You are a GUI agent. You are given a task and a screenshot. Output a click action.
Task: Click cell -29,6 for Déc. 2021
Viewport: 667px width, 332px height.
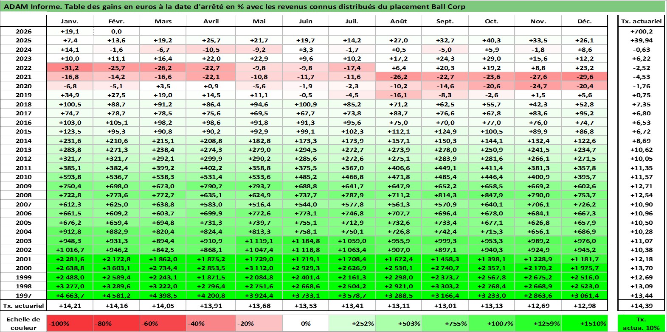[585, 77]
